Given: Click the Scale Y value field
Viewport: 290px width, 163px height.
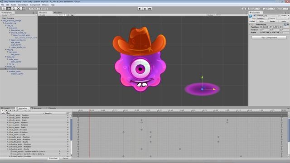Looking at the screenshot, I should [275, 33].
